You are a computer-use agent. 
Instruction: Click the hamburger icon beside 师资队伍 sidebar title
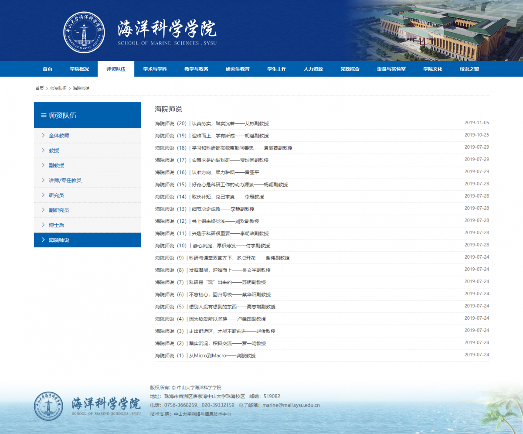pyautogui.click(x=44, y=116)
